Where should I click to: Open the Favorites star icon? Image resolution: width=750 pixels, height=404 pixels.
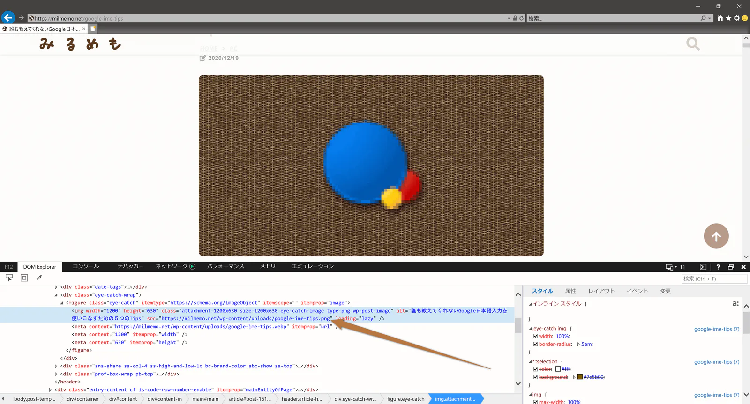pyautogui.click(x=728, y=18)
